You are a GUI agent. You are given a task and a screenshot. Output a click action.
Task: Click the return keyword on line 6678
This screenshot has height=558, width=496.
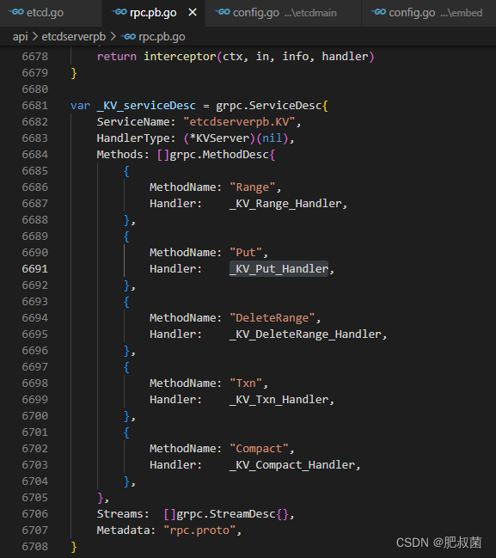(x=116, y=57)
